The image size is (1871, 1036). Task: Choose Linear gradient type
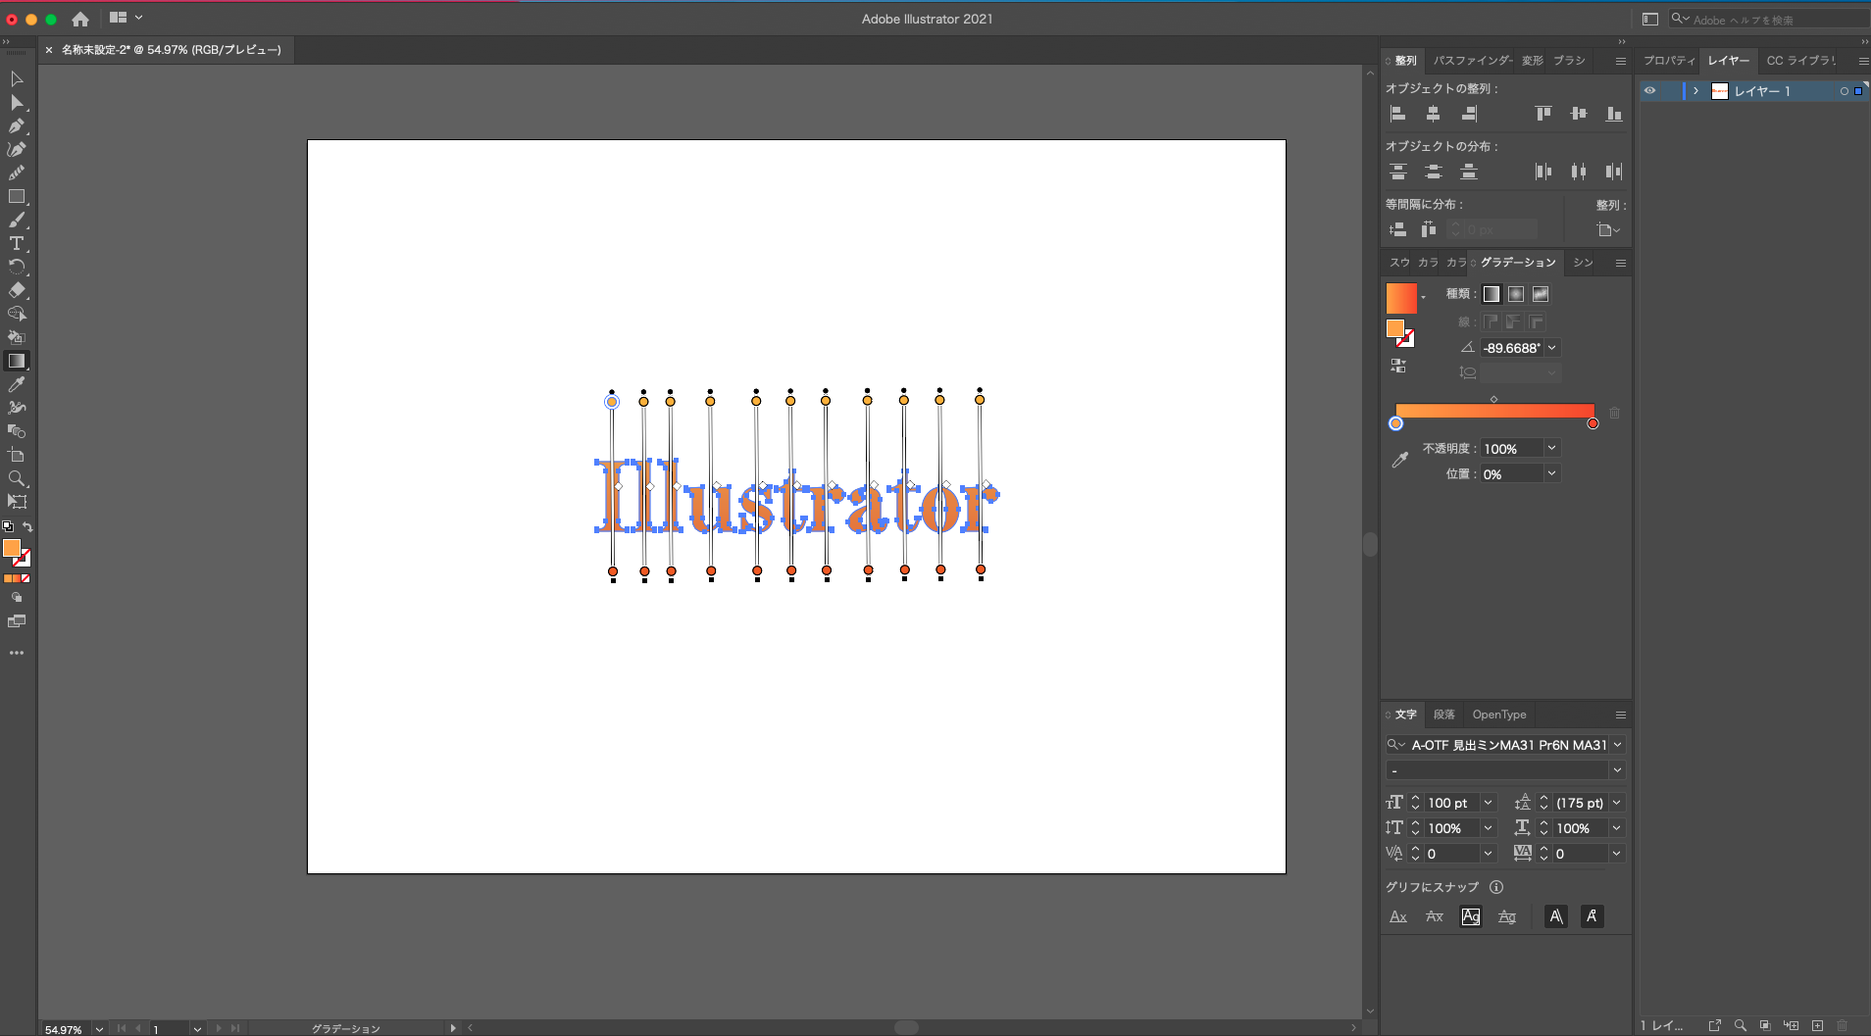point(1492,294)
